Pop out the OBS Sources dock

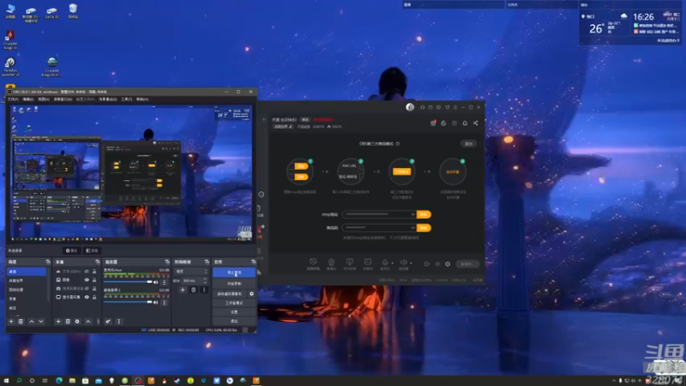coord(97,262)
